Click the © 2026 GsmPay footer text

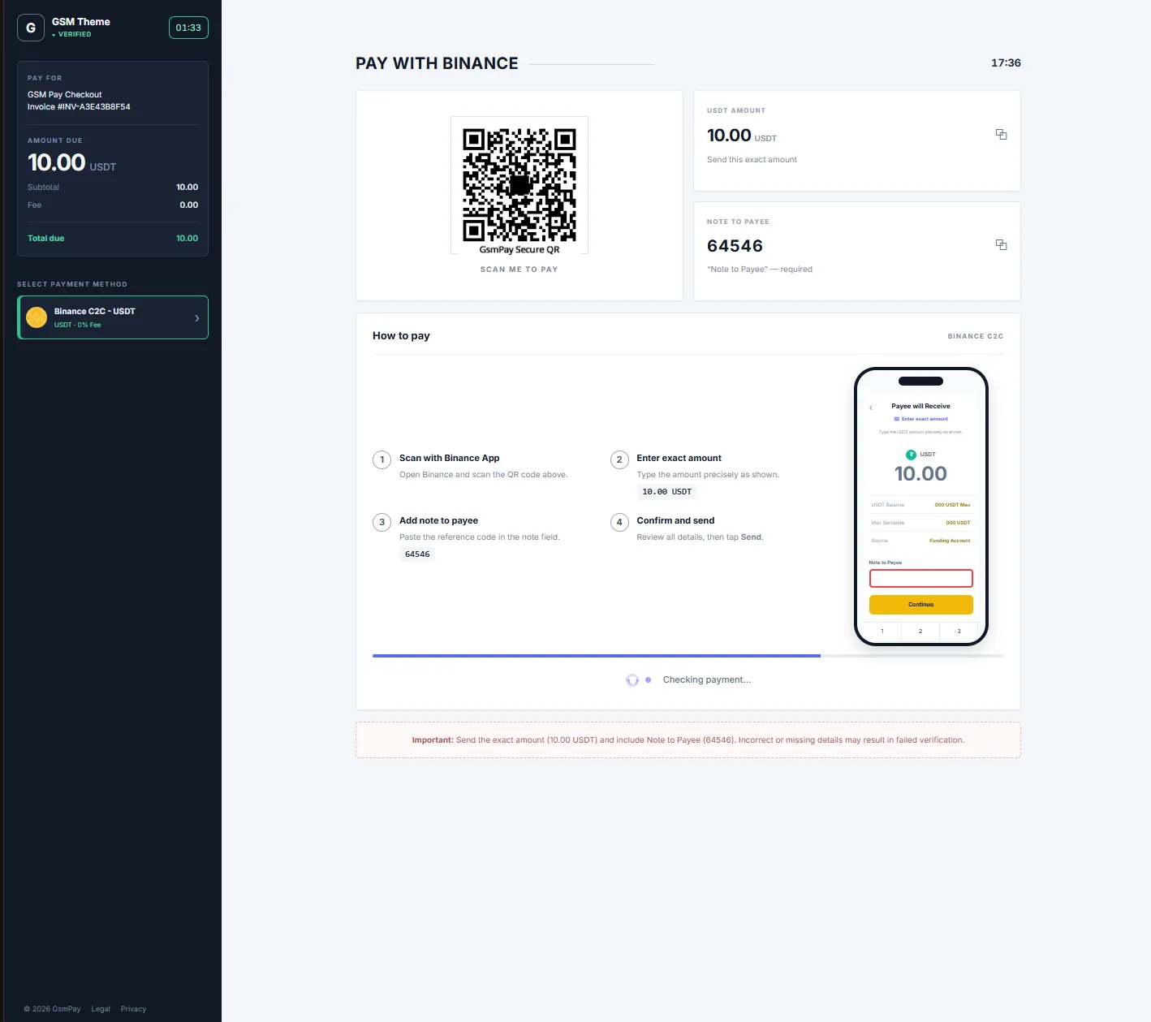click(x=53, y=1009)
